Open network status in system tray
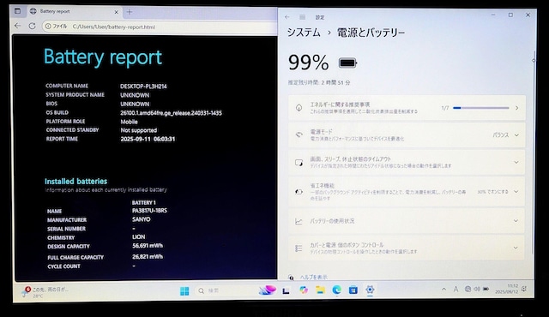Image resolution: width=549 pixels, height=317 pixels. pyautogui.click(x=468, y=289)
